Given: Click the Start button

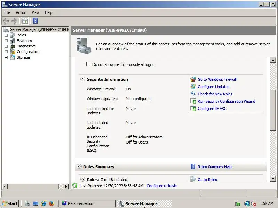Looking at the screenshot, I should pos(10,203).
